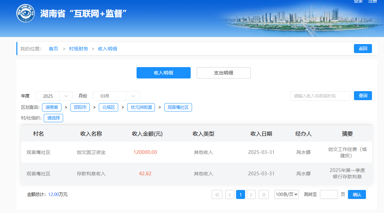Viewport: 384px width, 213px height.
Task: Expand the 月份 03月 month dropdown
Action: [116, 96]
